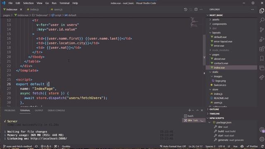The image size is (265, 149).
Task: Open the Selection menu
Action: tap(28, 3)
